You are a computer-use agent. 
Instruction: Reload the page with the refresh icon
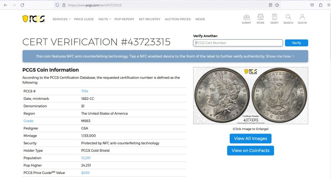click(x=22, y=5)
